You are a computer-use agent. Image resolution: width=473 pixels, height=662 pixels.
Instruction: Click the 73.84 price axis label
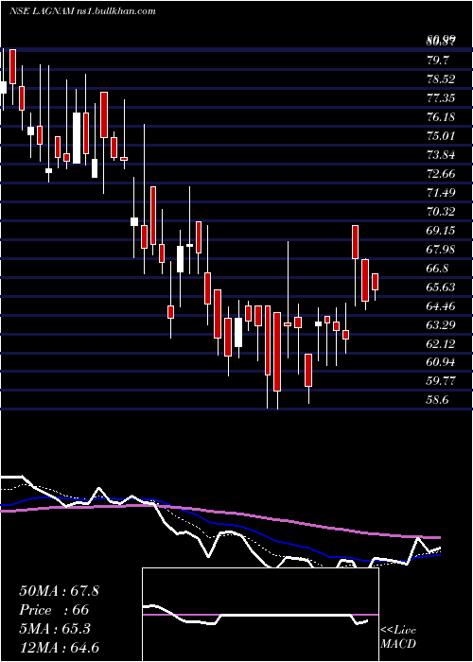[x=441, y=155]
